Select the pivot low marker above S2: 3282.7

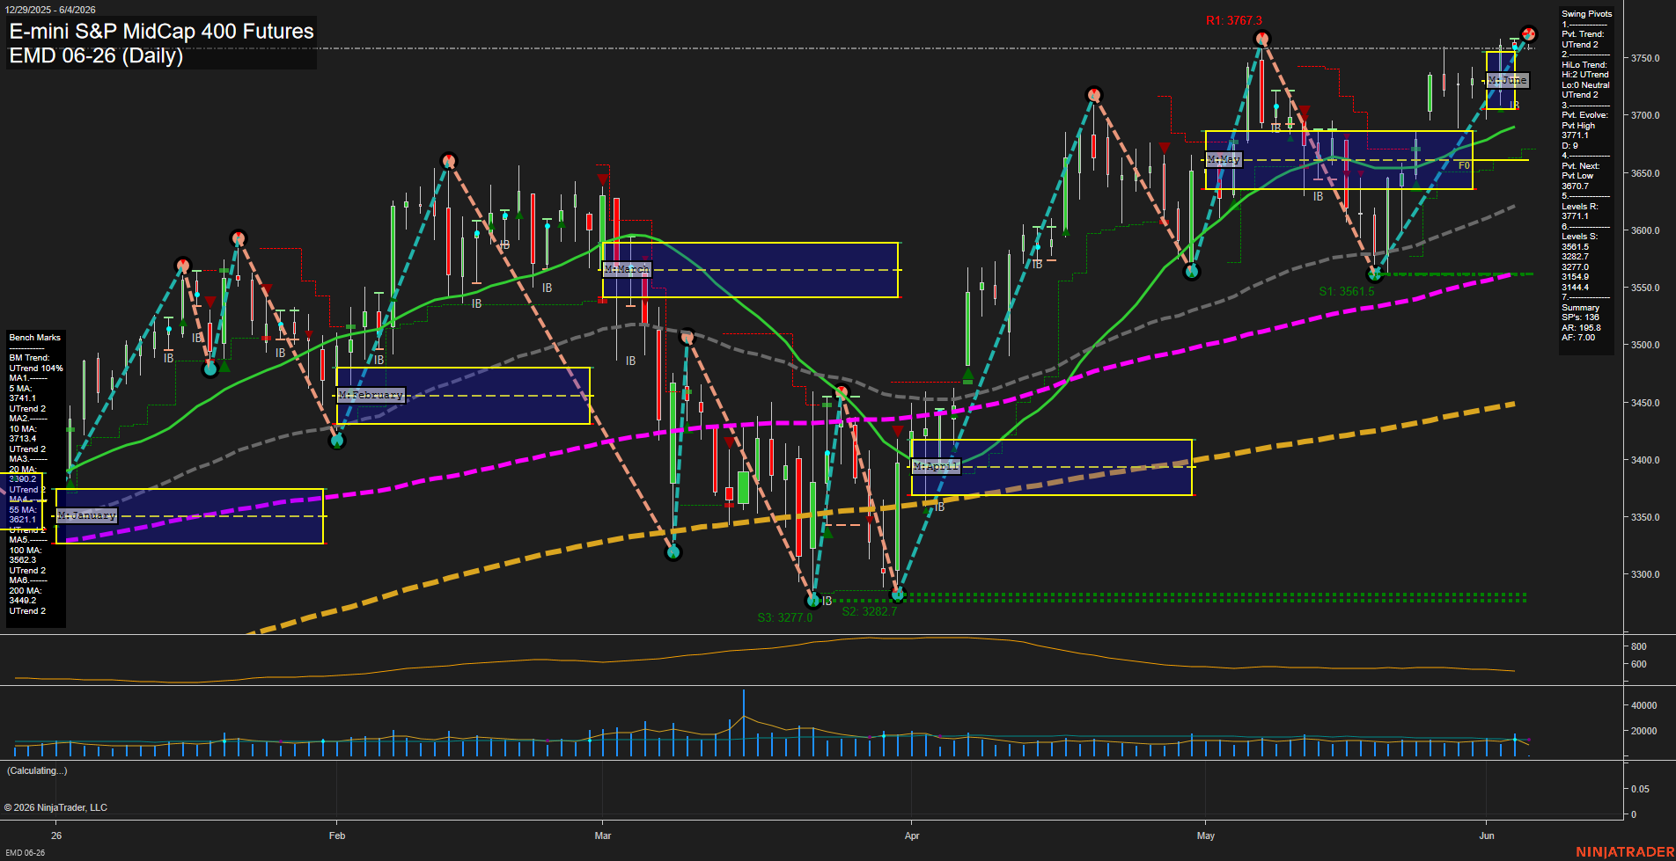click(898, 595)
